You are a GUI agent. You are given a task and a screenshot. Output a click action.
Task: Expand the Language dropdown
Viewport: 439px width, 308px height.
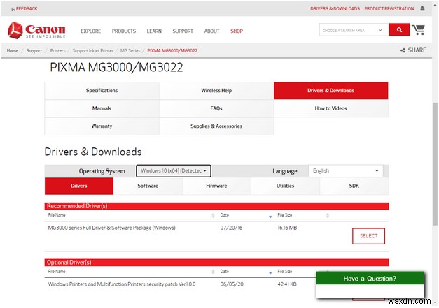coord(346,170)
